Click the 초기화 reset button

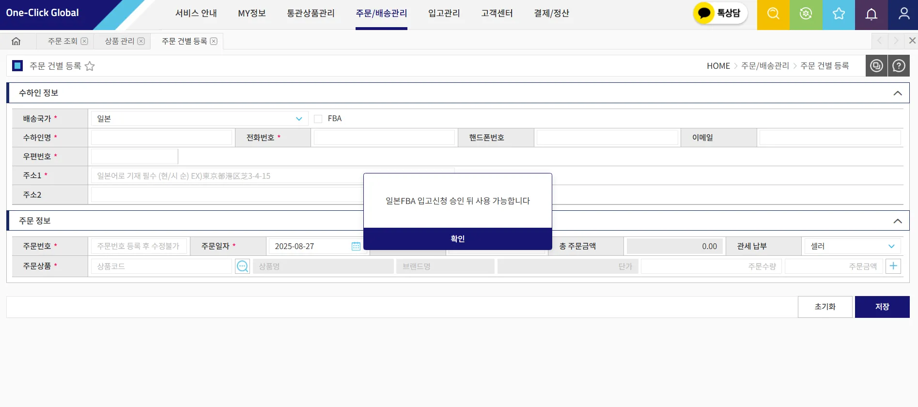coord(825,307)
